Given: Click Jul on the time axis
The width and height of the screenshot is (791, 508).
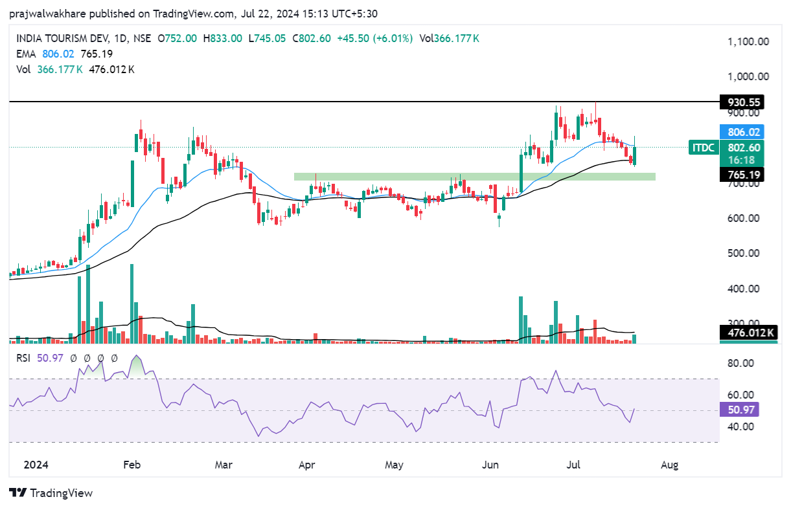Looking at the screenshot, I should tap(573, 465).
